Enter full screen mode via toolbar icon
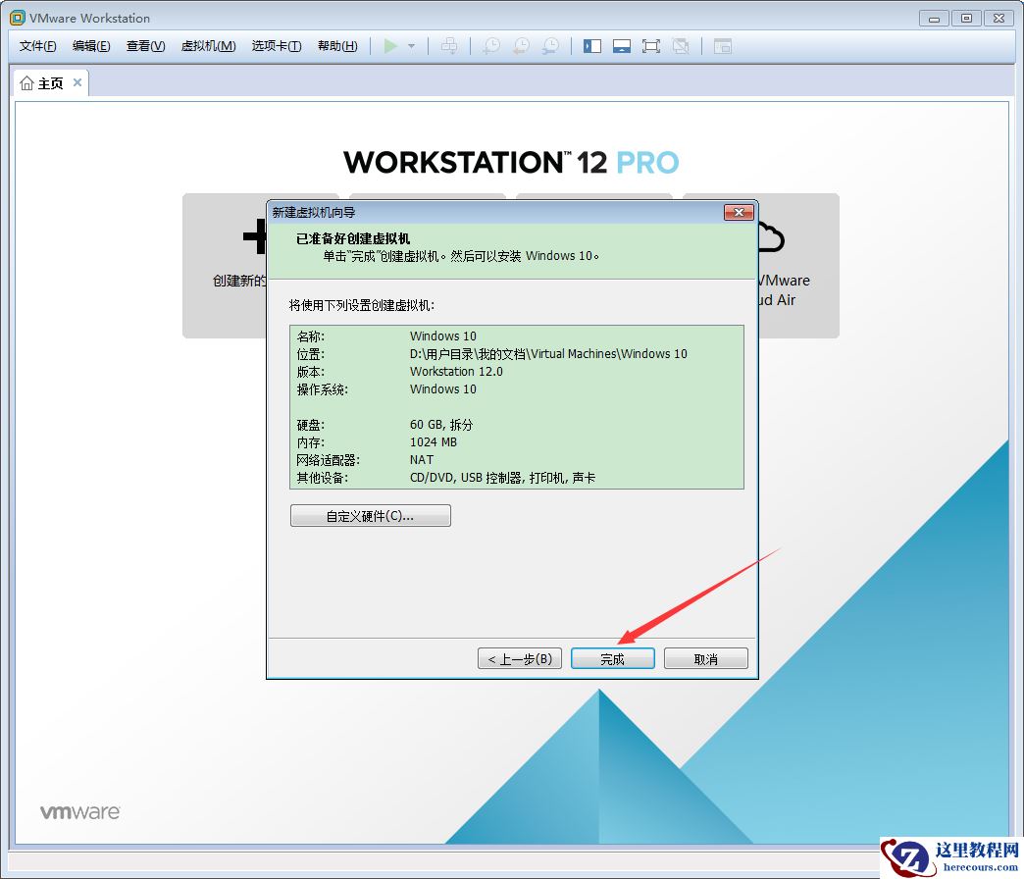 pos(651,45)
